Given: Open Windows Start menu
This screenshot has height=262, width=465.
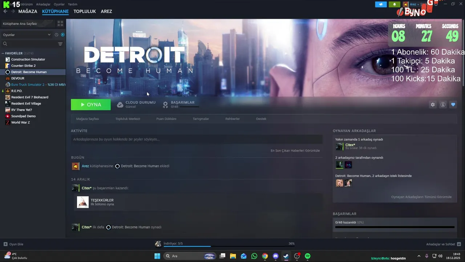Looking at the screenshot, I should click(x=157, y=256).
